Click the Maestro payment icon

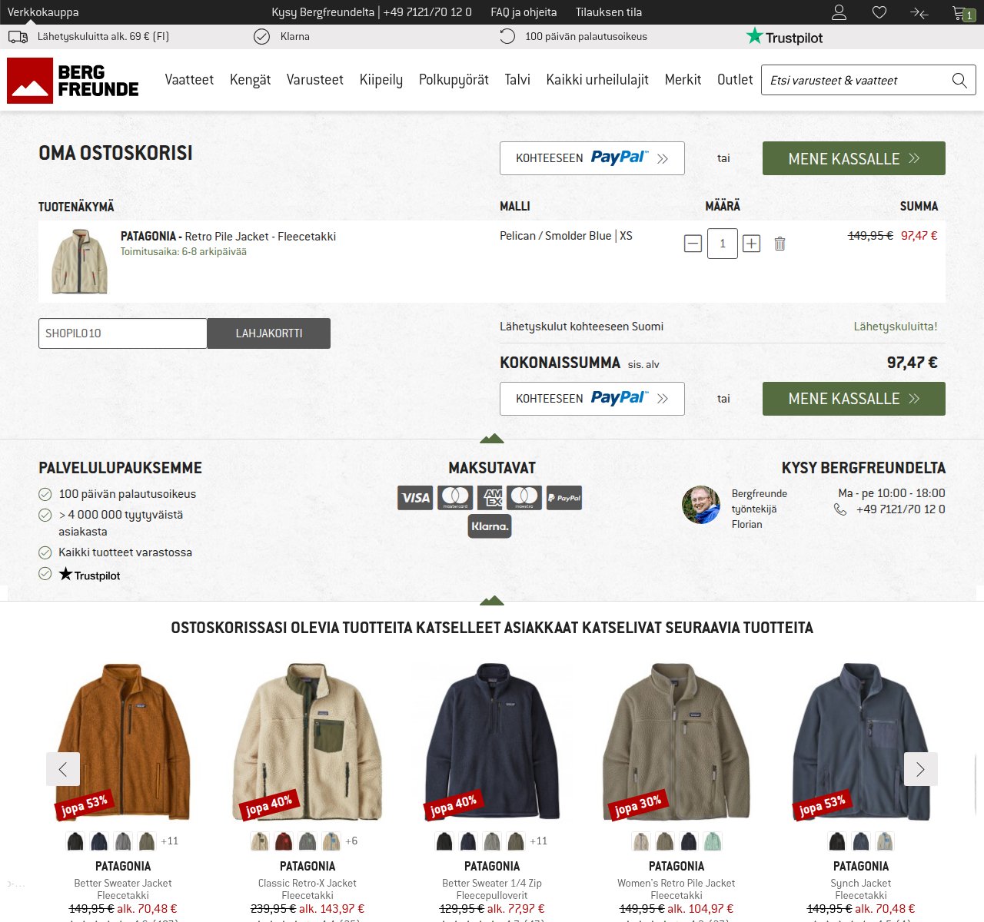[524, 498]
